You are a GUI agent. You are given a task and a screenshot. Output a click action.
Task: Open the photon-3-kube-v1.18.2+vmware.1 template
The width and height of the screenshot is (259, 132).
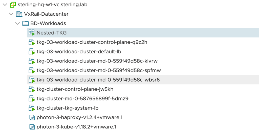point(76,127)
